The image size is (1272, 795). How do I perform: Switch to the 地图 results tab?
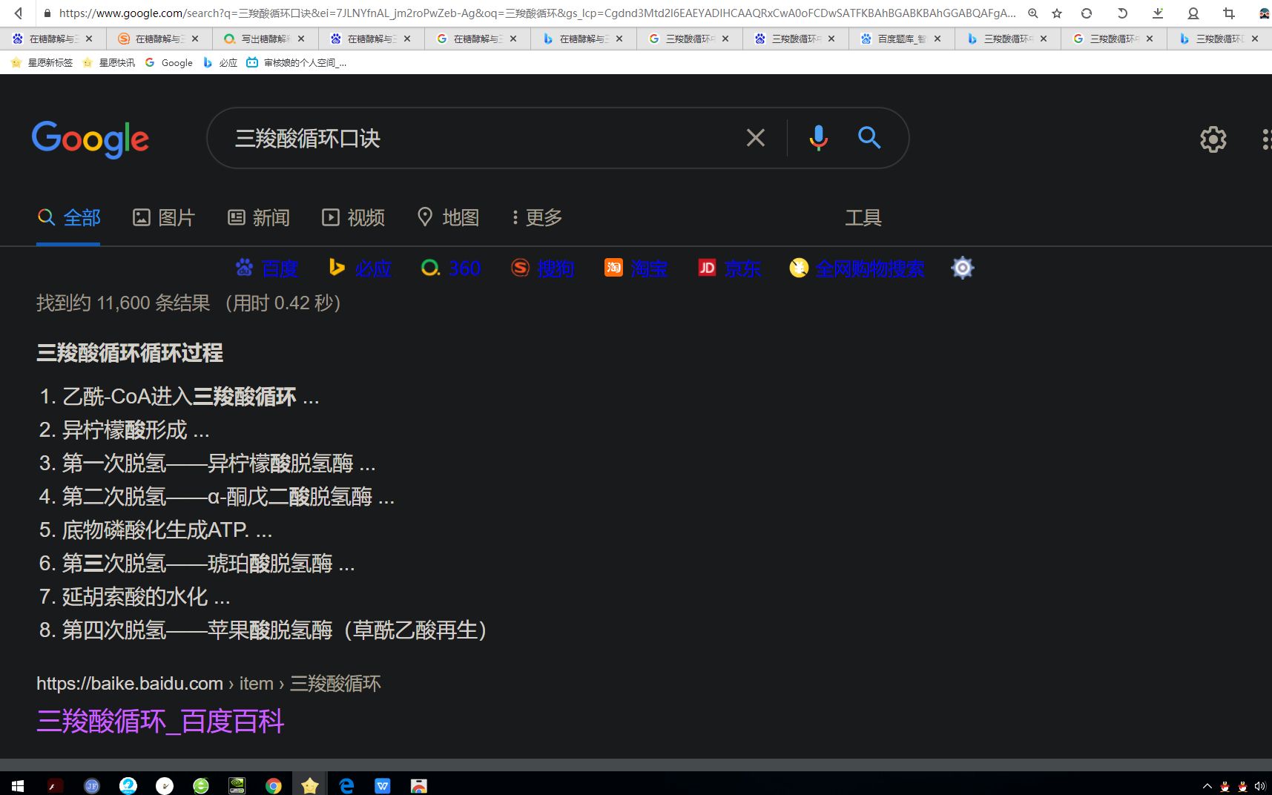[x=448, y=217]
